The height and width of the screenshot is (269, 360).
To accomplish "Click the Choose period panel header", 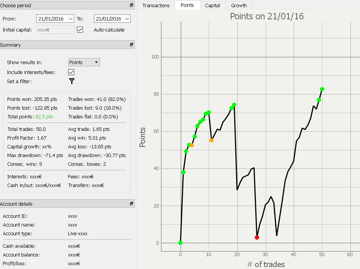I will [67, 5].
